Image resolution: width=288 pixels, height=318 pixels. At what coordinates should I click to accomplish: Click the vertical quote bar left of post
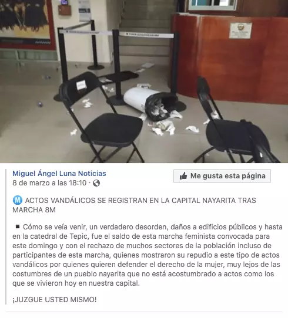click(6, 236)
